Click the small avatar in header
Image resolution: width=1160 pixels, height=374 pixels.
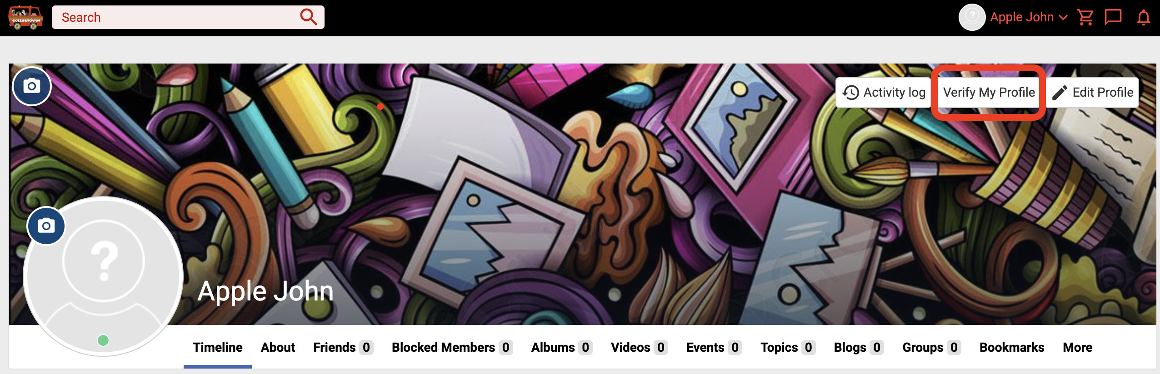(972, 17)
